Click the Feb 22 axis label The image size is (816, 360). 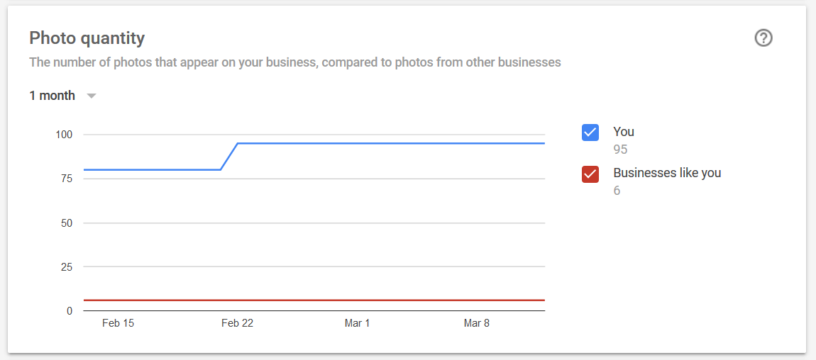[x=237, y=323]
